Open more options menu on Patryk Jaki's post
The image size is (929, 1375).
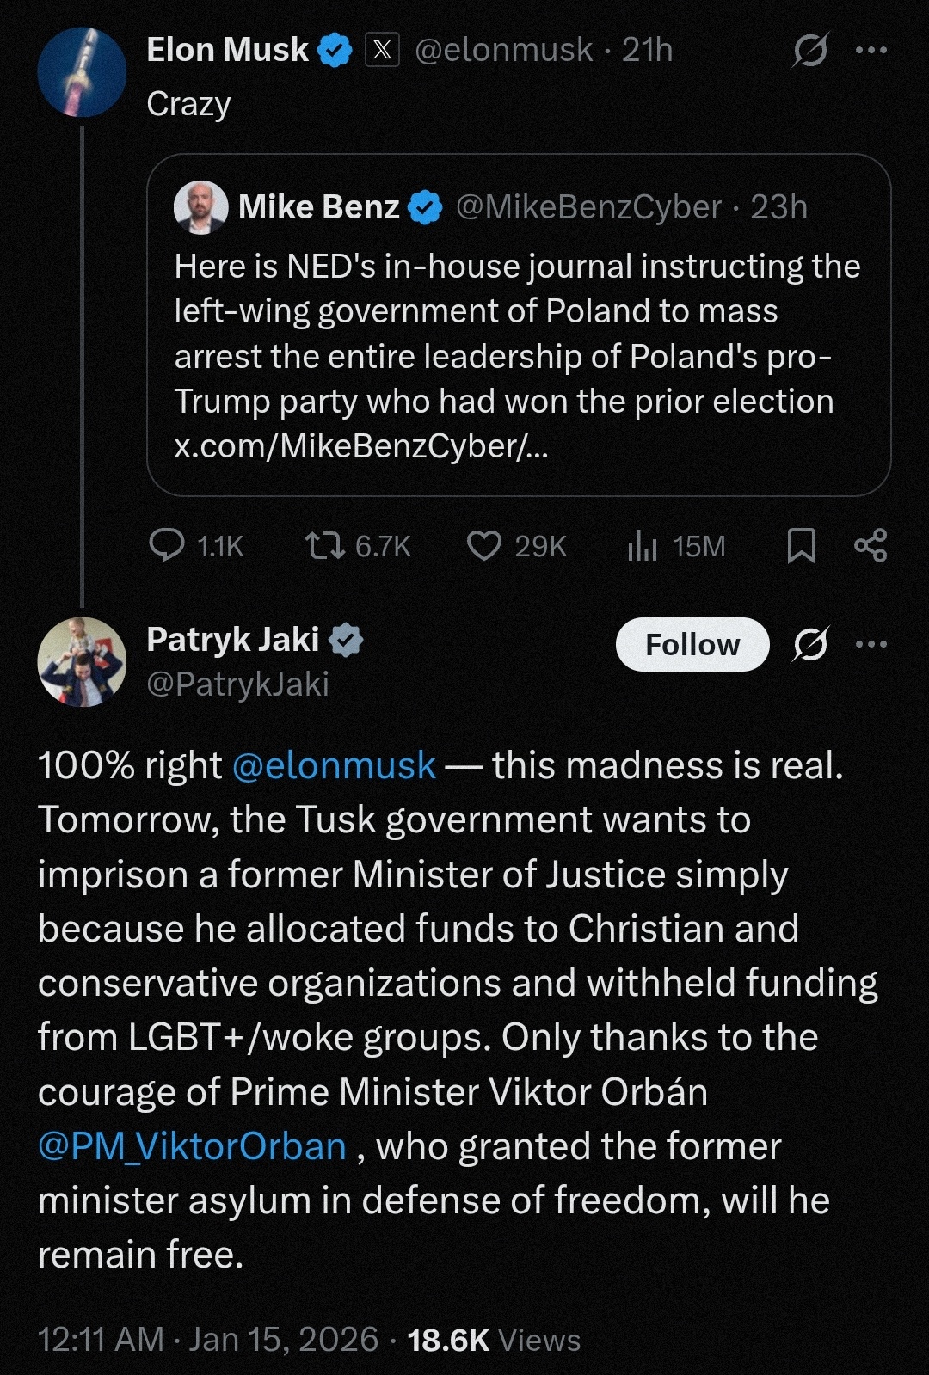tap(871, 644)
